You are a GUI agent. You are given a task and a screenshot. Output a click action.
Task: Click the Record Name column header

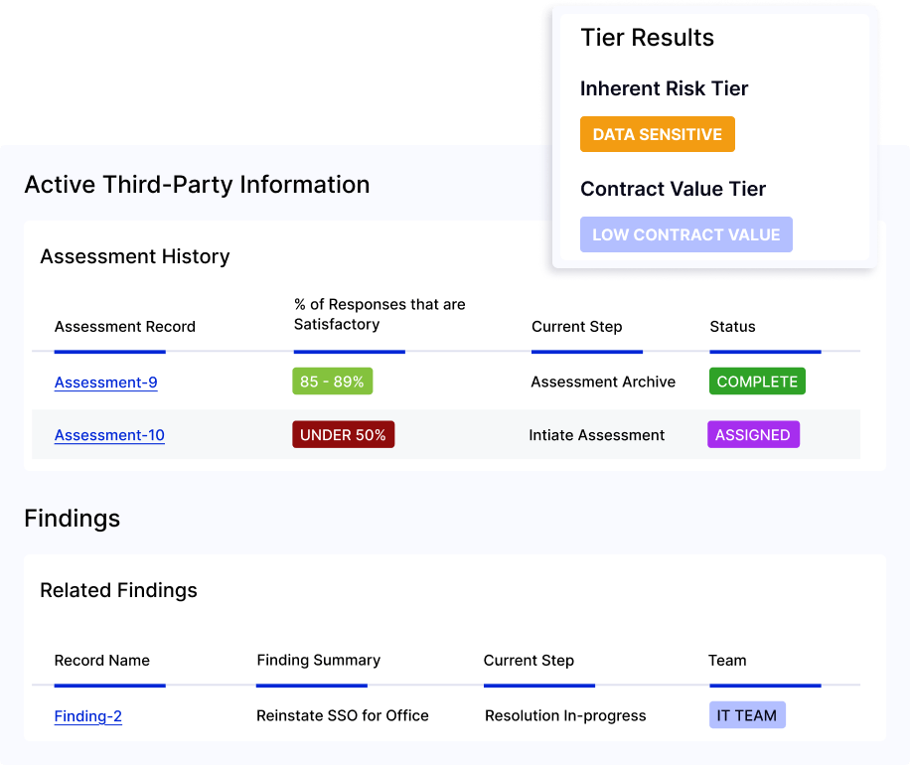click(101, 661)
